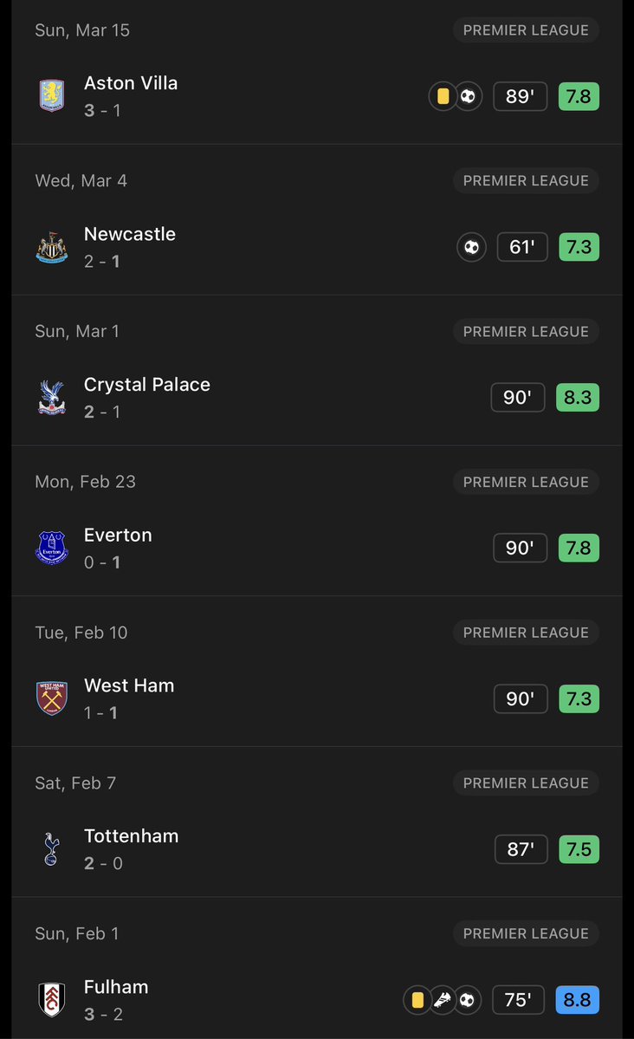
Task: Open the West Ham 1 - 1 match
Action: point(317,698)
